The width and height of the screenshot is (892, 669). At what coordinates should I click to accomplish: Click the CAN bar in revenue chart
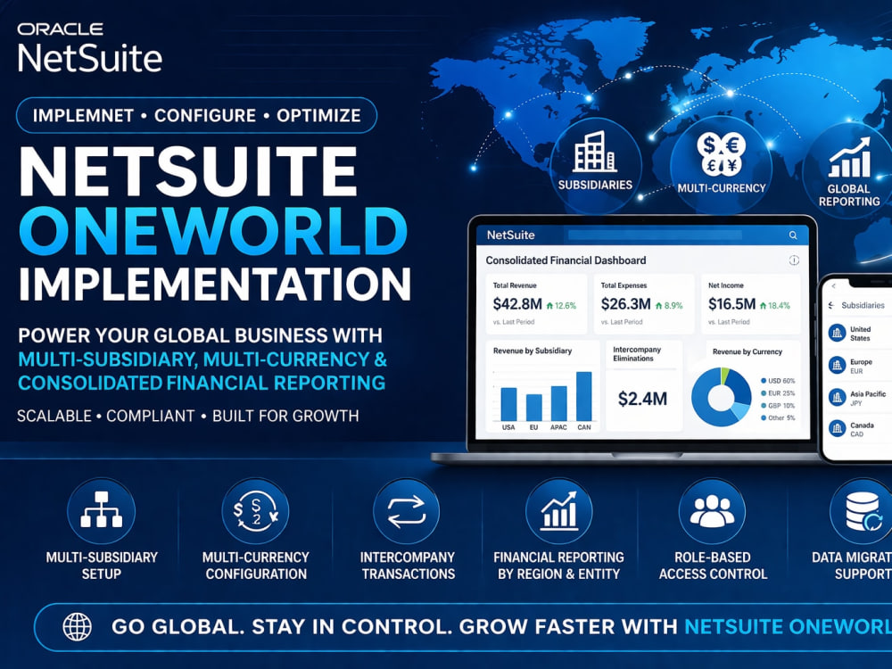coord(584,397)
